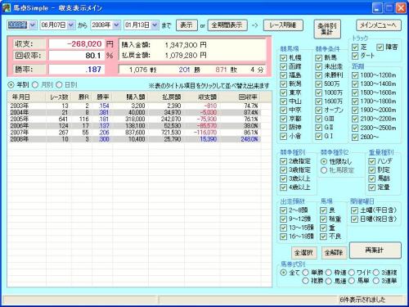Toggle the 東京 racecourse checkbox
The width and height of the screenshot is (409, 307).
[x=284, y=93]
